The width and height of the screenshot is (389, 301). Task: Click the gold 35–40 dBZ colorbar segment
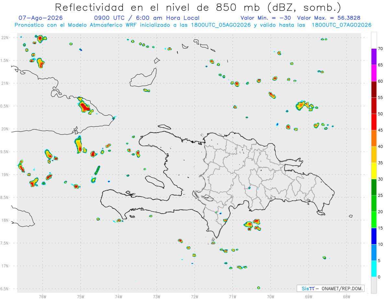[374, 155]
